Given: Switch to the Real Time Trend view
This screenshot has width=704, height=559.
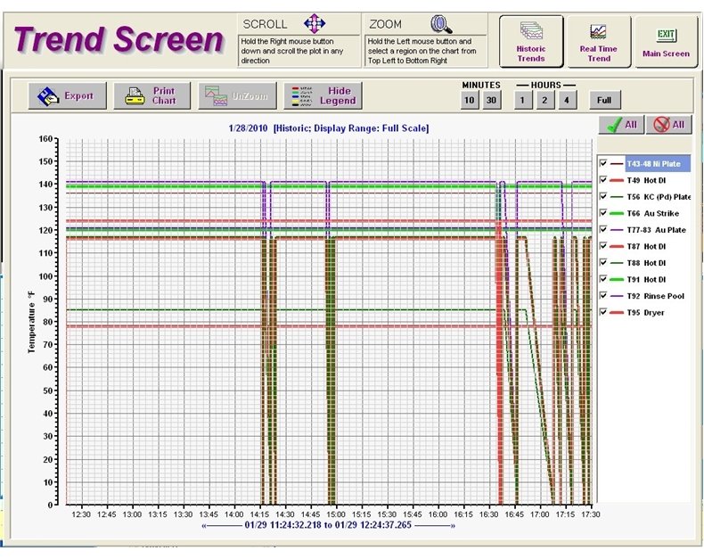Looking at the screenshot, I should tap(599, 42).
